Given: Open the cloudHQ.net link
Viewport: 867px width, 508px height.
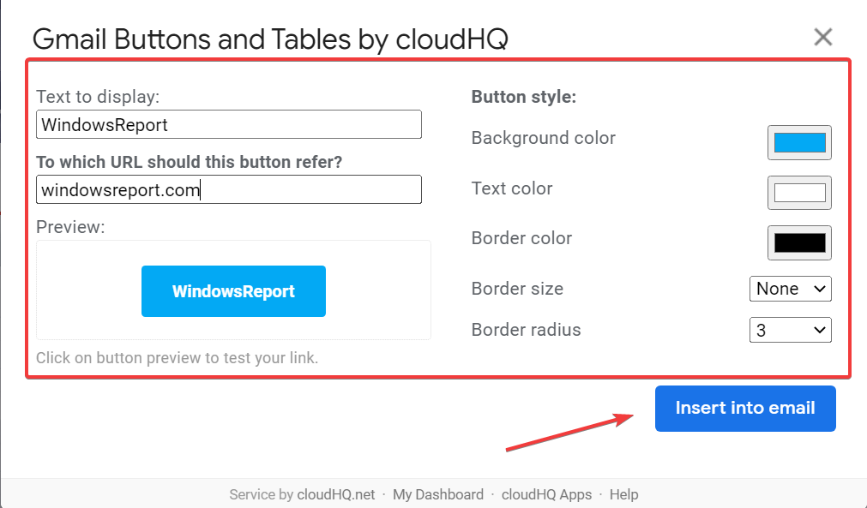Looking at the screenshot, I should [x=335, y=494].
